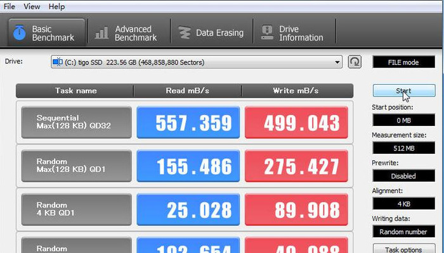Select the Writing data Random number option
Image resolution: width=444 pixels, height=253 pixels.
[x=403, y=231]
